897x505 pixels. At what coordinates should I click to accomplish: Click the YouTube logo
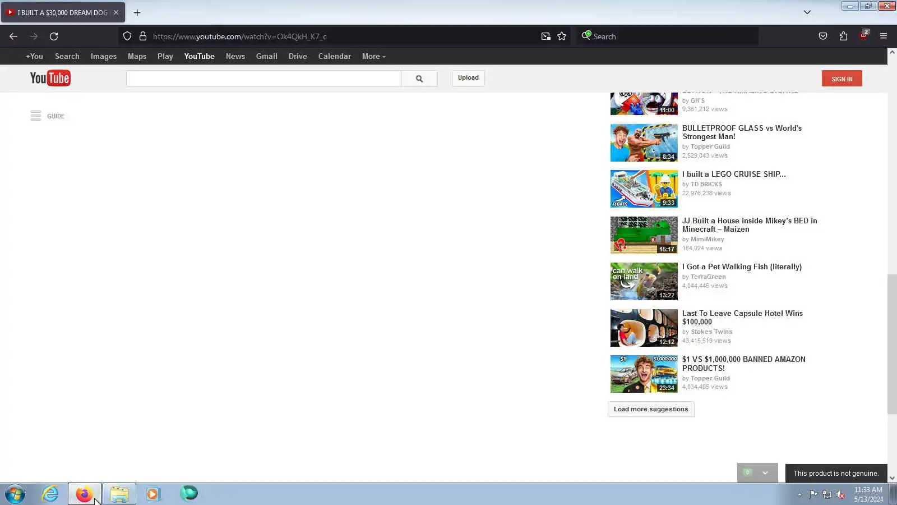[50, 78]
